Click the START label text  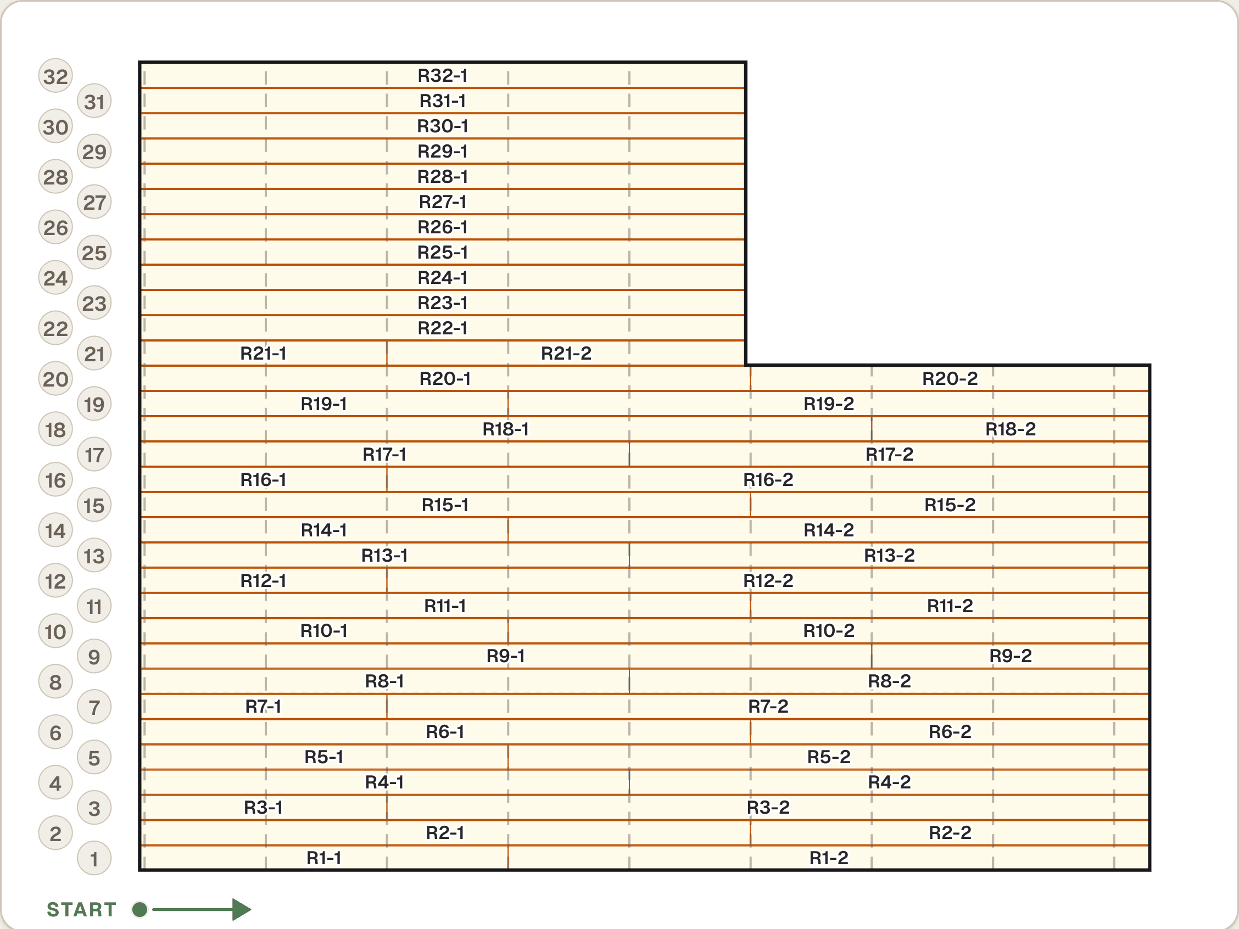coord(82,910)
